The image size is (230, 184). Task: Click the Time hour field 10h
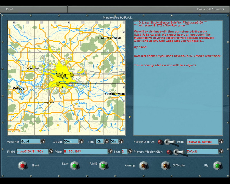point(100,142)
